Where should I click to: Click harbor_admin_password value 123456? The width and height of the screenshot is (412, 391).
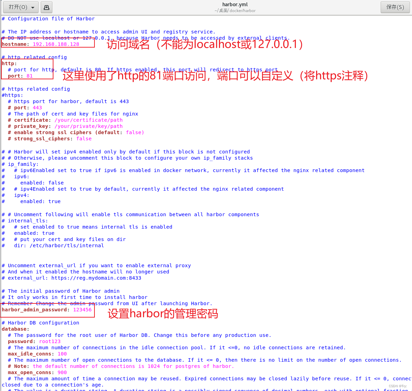(82, 310)
